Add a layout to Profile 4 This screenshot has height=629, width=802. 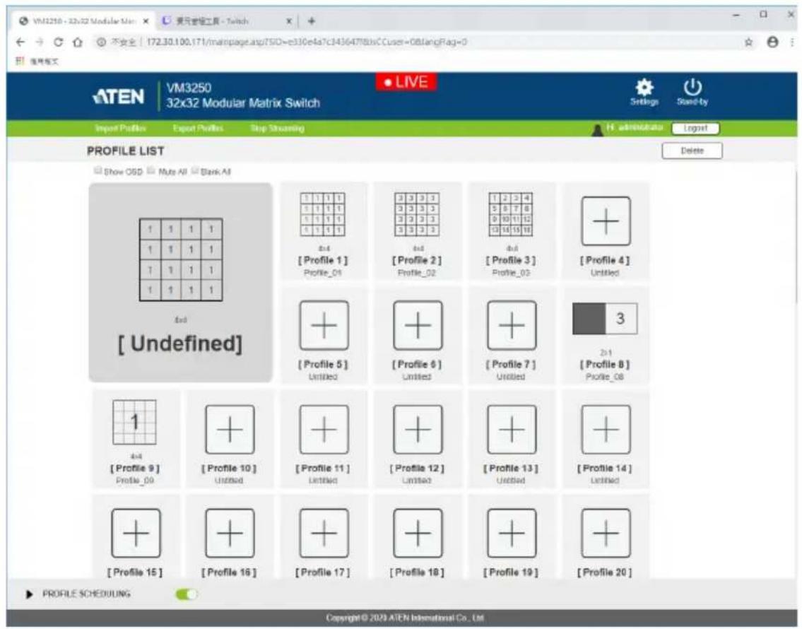click(x=606, y=221)
